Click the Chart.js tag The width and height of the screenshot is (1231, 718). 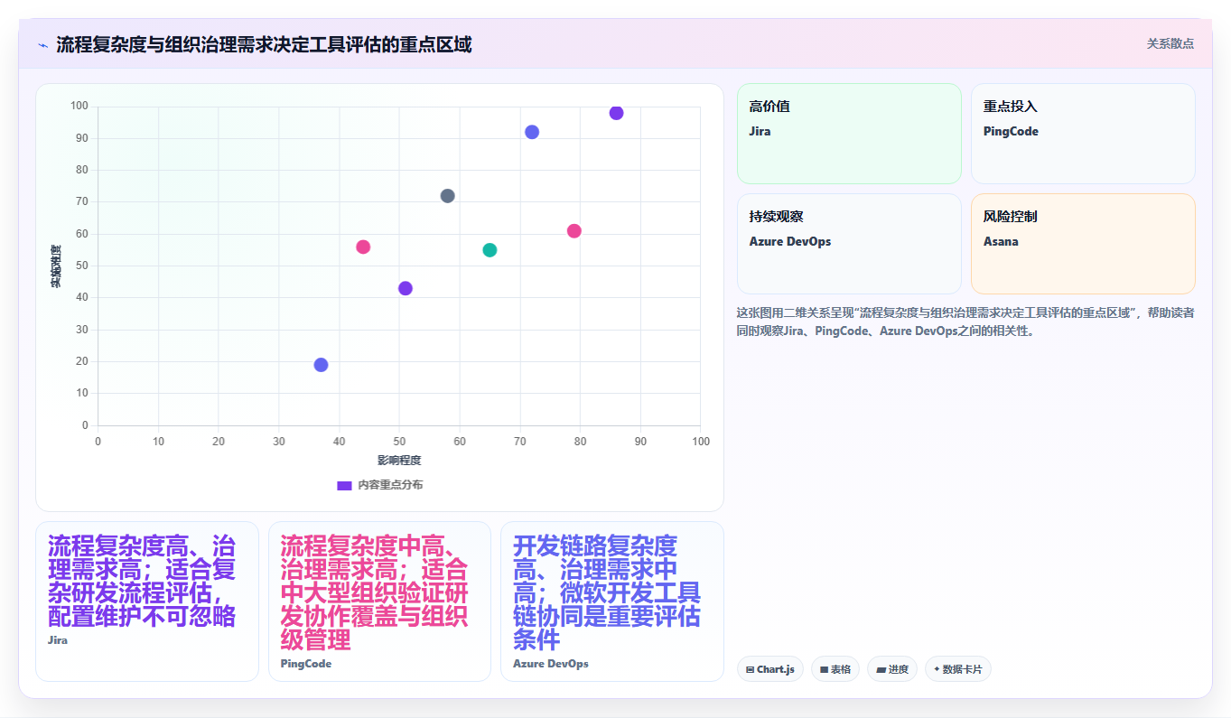pos(770,669)
